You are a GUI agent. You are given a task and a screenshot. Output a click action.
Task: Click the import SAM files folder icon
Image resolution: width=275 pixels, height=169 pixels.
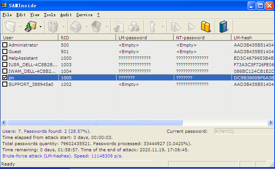[31, 27]
